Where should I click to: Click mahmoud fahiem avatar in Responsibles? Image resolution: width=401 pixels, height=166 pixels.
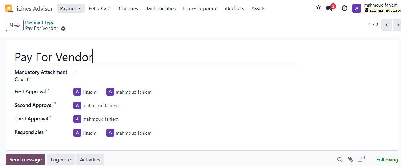tap(110, 133)
